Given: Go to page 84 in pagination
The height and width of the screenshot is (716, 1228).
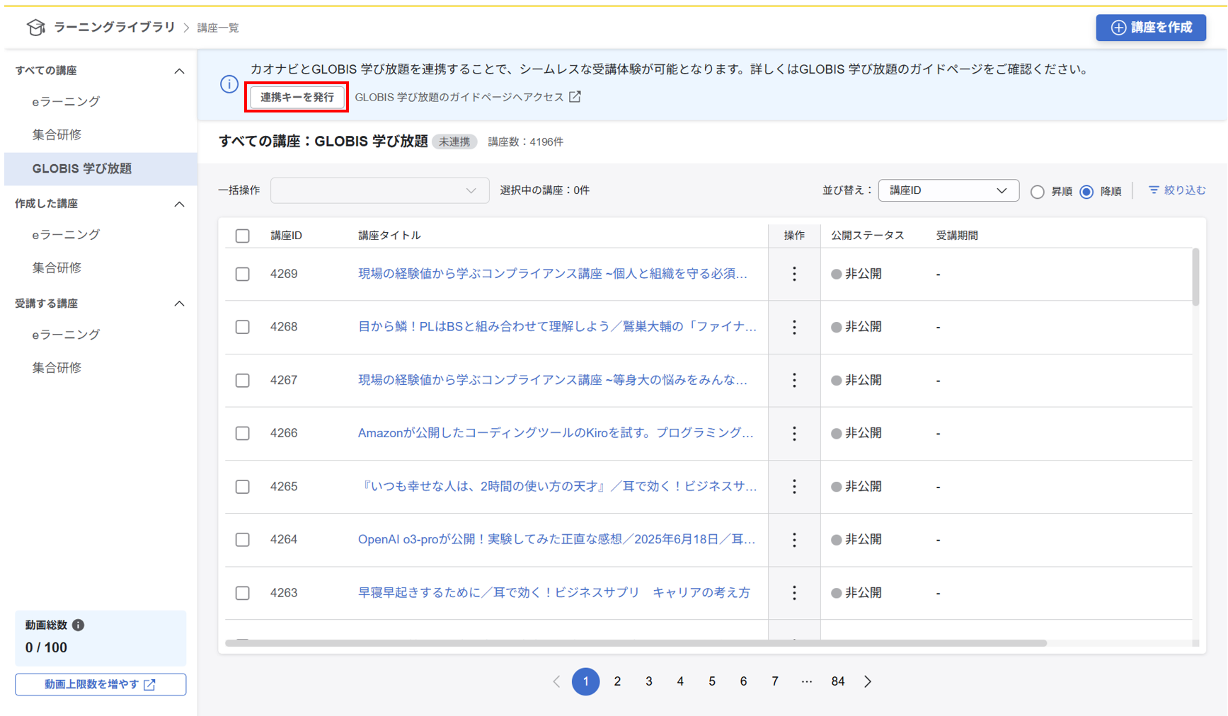Looking at the screenshot, I should click(837, 681).
